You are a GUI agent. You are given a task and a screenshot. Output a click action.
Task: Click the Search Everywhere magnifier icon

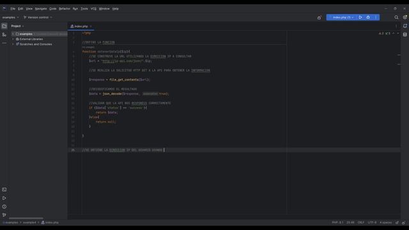click(x=396, y=17)
